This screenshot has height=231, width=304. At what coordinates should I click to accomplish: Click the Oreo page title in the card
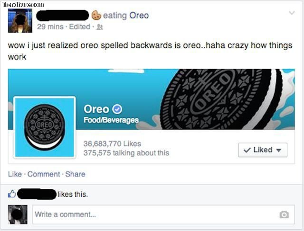96,109
